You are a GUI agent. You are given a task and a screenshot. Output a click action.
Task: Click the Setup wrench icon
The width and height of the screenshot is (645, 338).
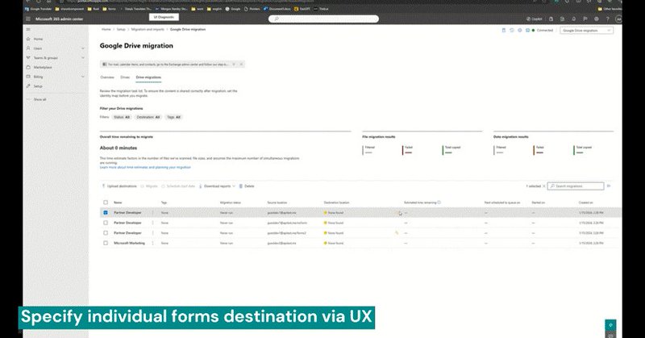click(28, 86)
